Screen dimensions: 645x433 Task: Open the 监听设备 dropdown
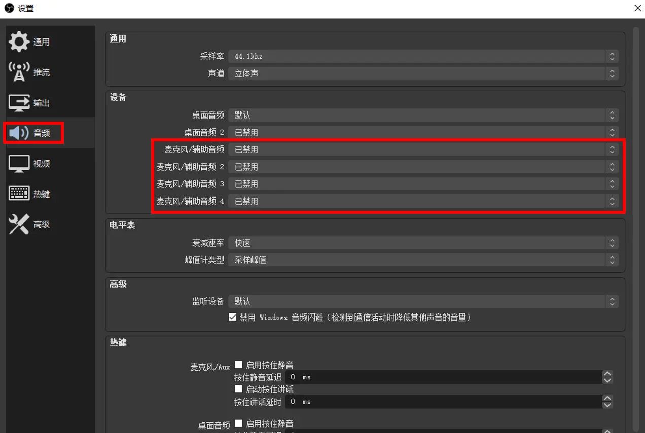(423, 301)
